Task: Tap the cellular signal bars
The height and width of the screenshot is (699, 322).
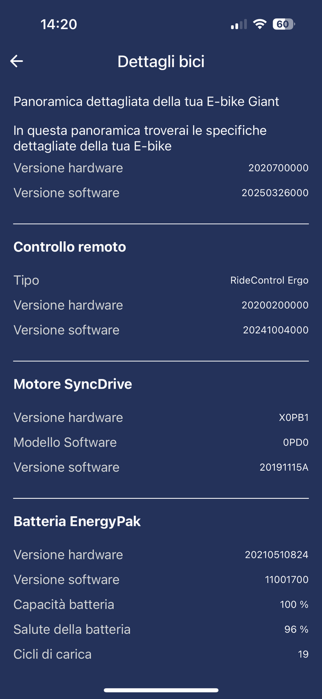Action: tap(238, 25)
